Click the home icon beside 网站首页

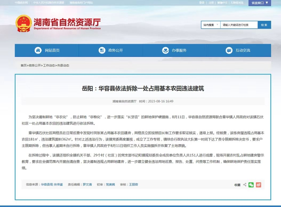pos(38,50)
